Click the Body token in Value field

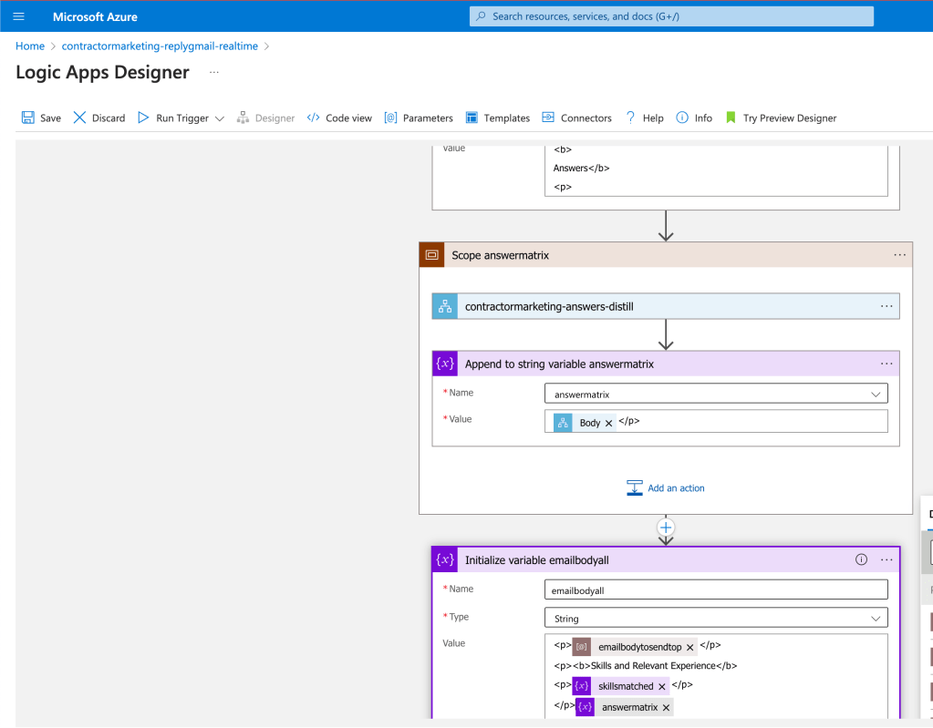click(x=585, y=423)
